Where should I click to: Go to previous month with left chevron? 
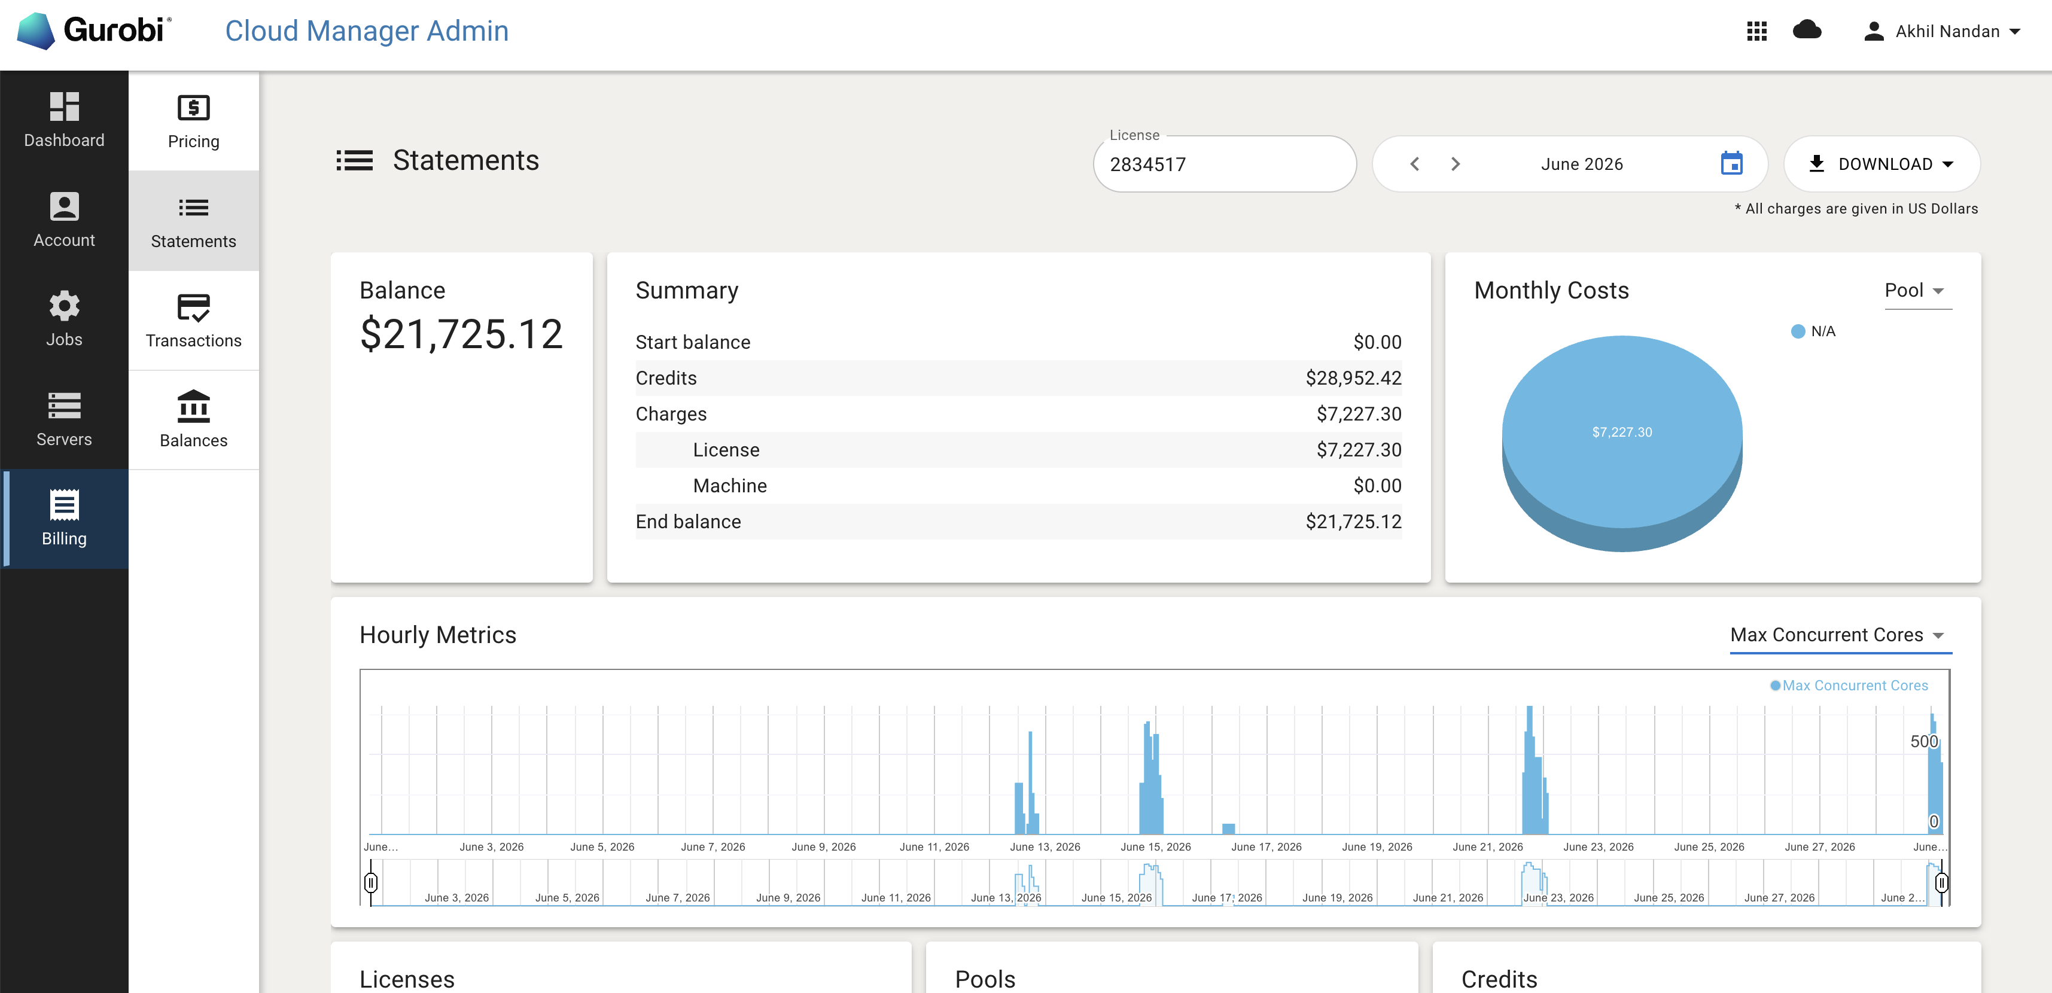[x=1415, y=164]
